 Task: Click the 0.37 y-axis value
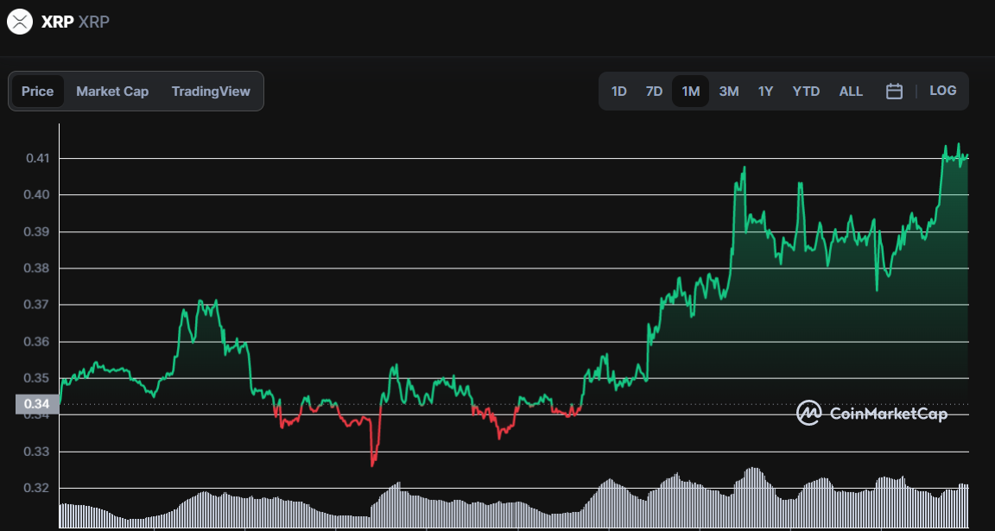[x=37, y=305]
